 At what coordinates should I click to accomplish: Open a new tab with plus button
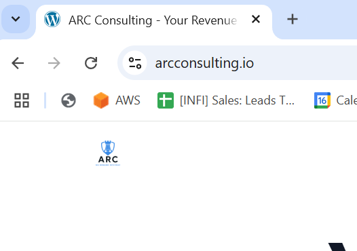point(293,19)
